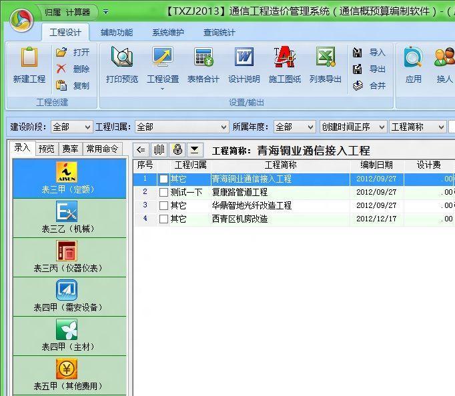This screenshot has width=455, height=396.
Task: Open the 创建时间正序 sort dropdown
Action: [353, 127]
